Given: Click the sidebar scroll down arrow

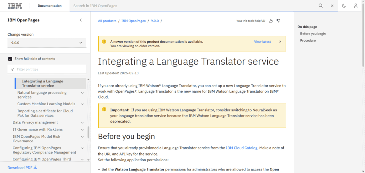Looking at the screenshot, I should click(x=88, y=159).
